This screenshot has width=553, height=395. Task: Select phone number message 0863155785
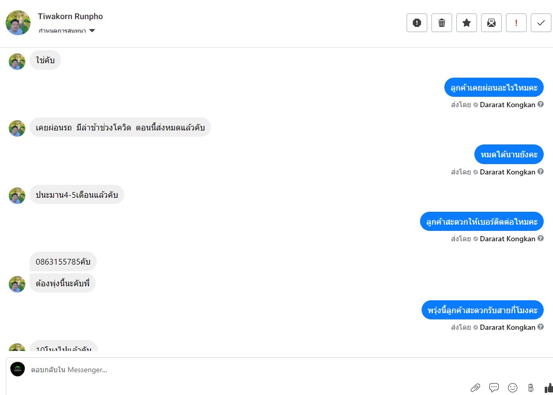[x=63, y=261]
